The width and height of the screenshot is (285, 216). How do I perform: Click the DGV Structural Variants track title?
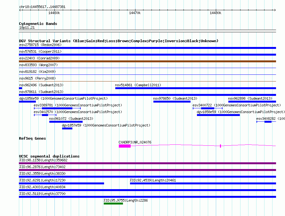click(119, 41)
